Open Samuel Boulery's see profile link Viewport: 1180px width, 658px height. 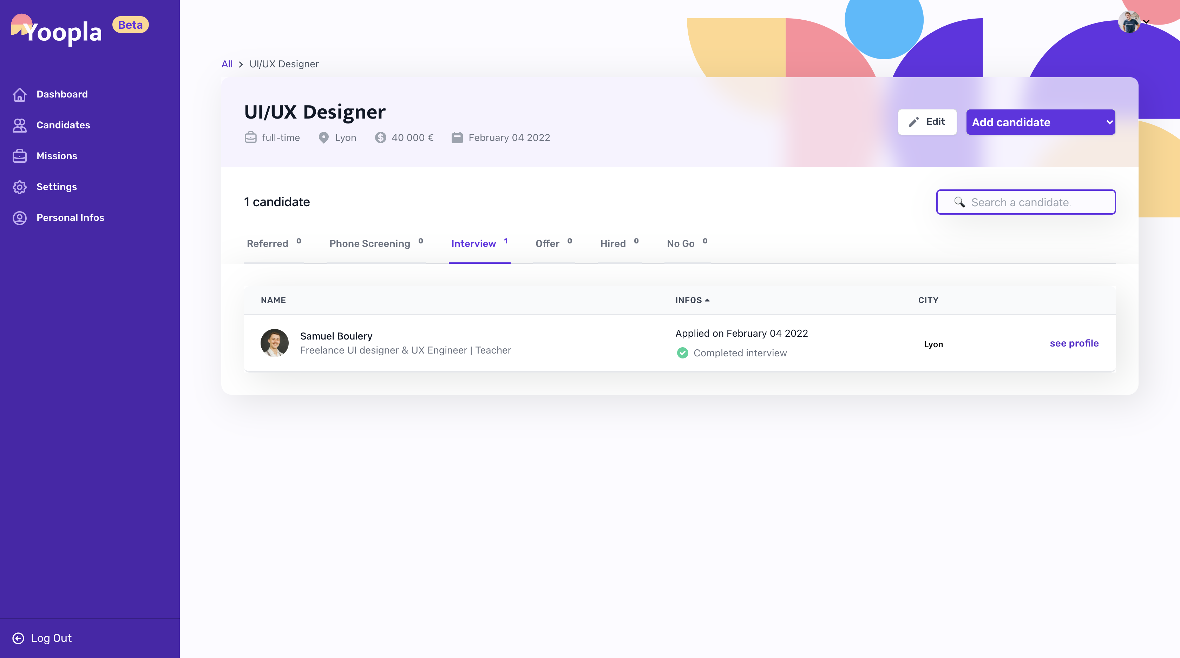pyautogui.click(x=1074, y=343)
